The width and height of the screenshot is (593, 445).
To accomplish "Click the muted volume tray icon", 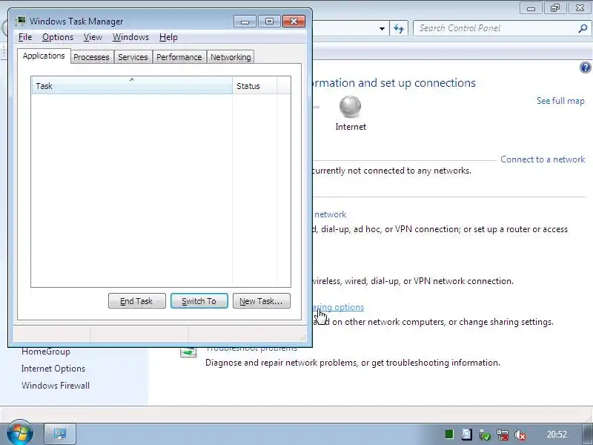I will point(520,435).
